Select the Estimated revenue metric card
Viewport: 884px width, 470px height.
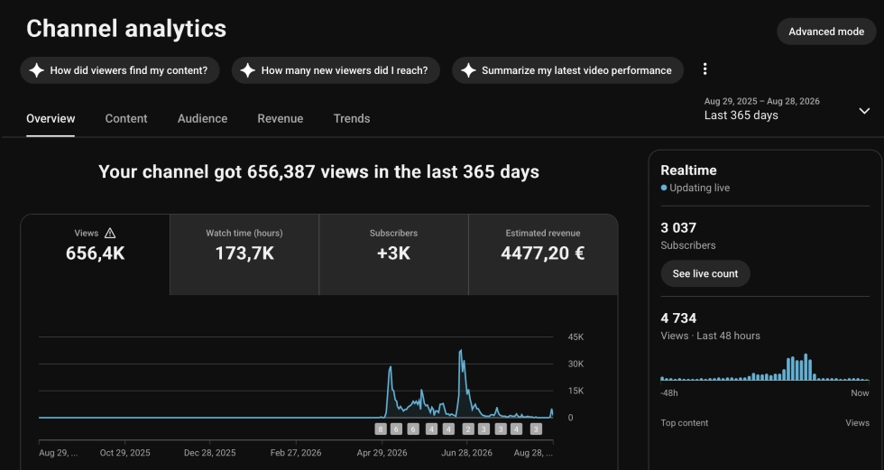click(x=543, y=254)
